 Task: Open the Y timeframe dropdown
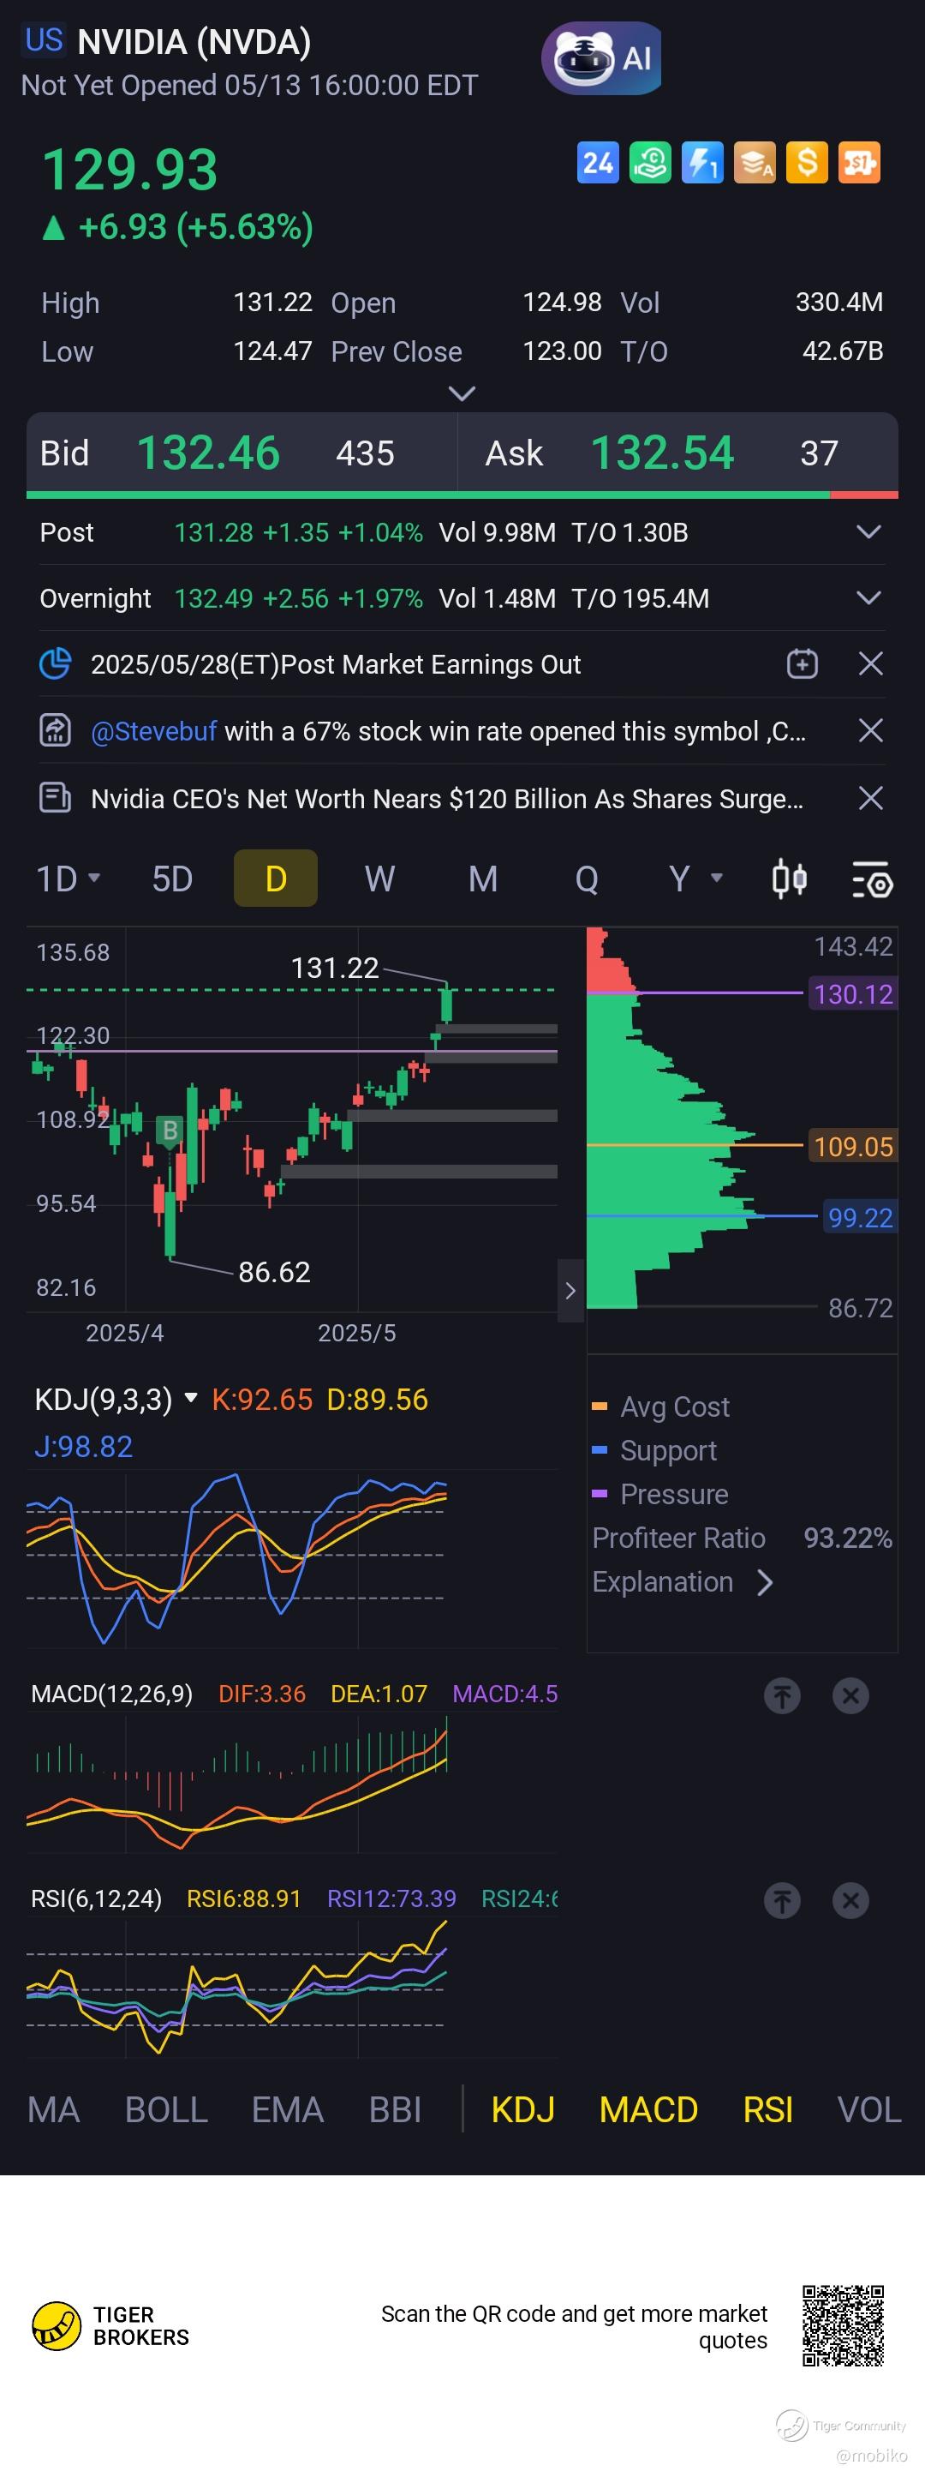695,879
